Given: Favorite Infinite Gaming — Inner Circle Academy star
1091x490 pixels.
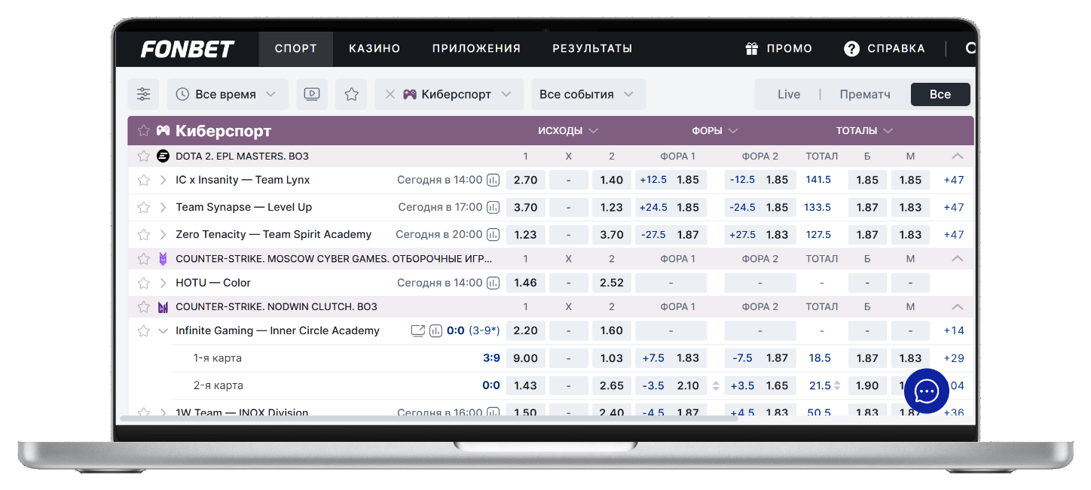Looking at the screenshot, I should [143, 330].
